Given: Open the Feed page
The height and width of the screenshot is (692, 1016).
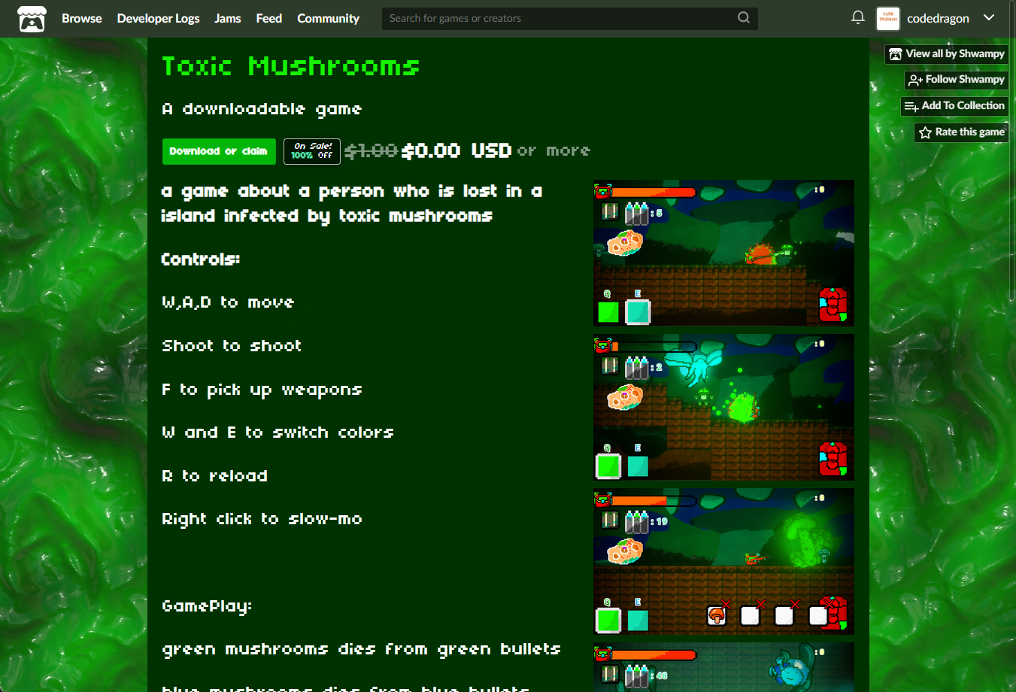Looking at the screenshot, I should (268, 18).
